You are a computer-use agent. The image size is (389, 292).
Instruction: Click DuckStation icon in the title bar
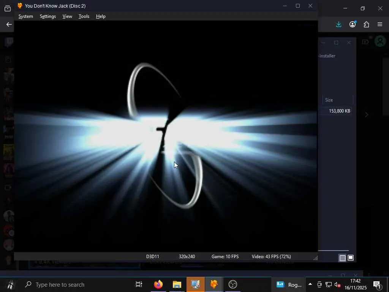(20, 5)
